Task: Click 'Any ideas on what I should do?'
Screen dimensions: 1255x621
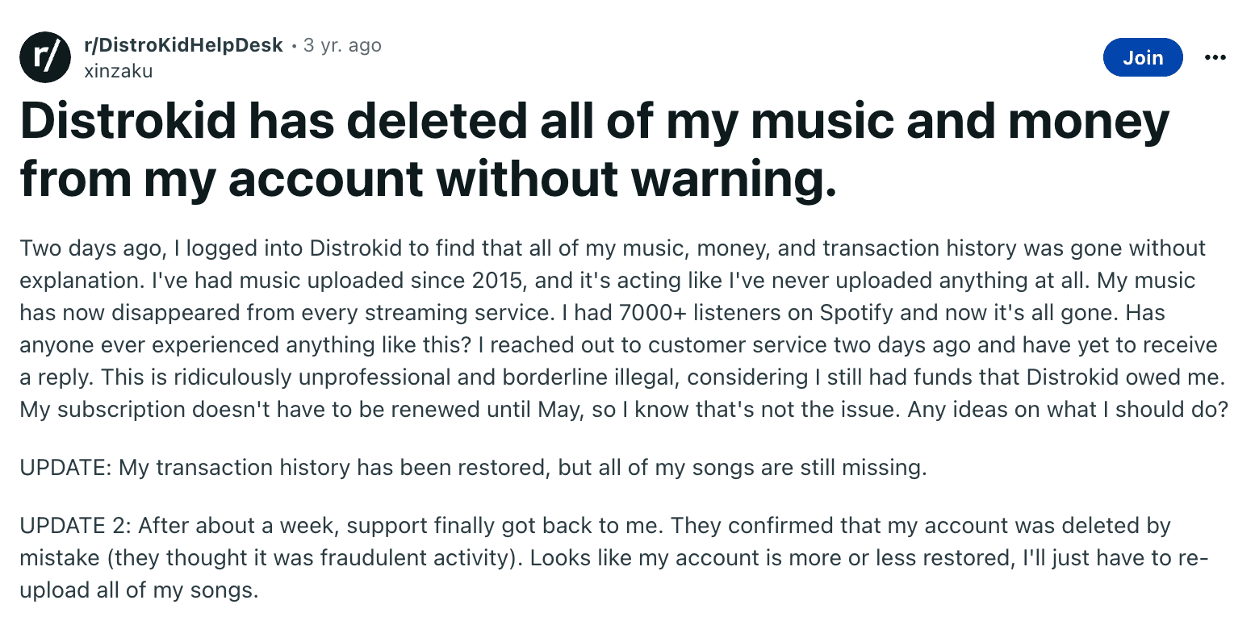Action: pyautogui.click(x=1068, y=409)
